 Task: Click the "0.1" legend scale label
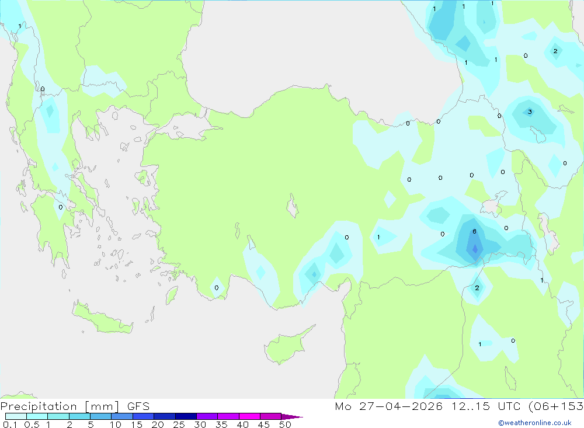pos(10,424)
